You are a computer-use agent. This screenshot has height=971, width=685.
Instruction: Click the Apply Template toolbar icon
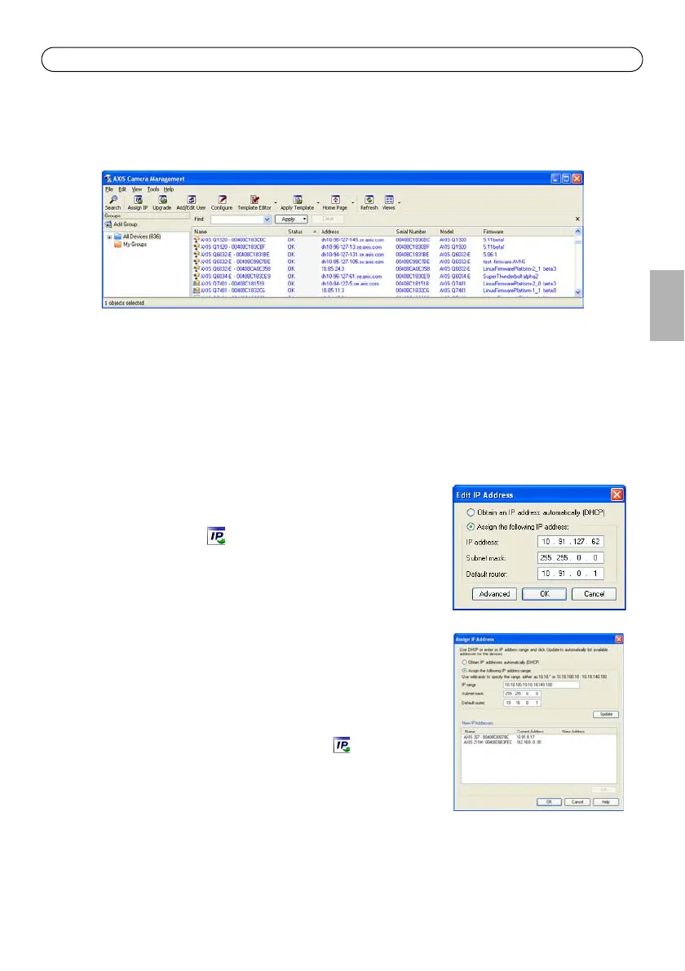(x=297, y=202)
